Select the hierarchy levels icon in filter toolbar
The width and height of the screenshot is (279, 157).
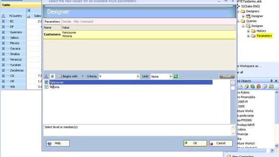(x=46, y=77)
